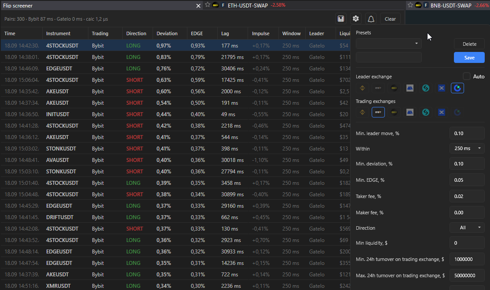Screen dimensions: 490x290
Task: Select Binance as leader exchange
Action: pos(362,88)
